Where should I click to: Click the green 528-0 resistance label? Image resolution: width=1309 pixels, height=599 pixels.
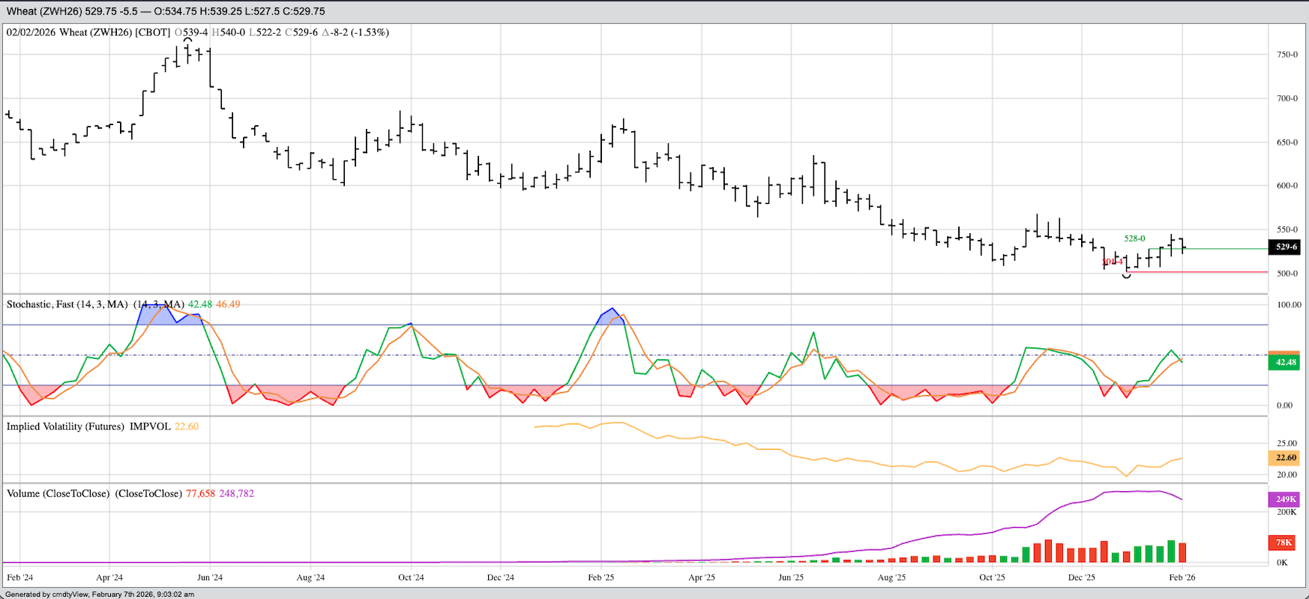click(1134, 238)
